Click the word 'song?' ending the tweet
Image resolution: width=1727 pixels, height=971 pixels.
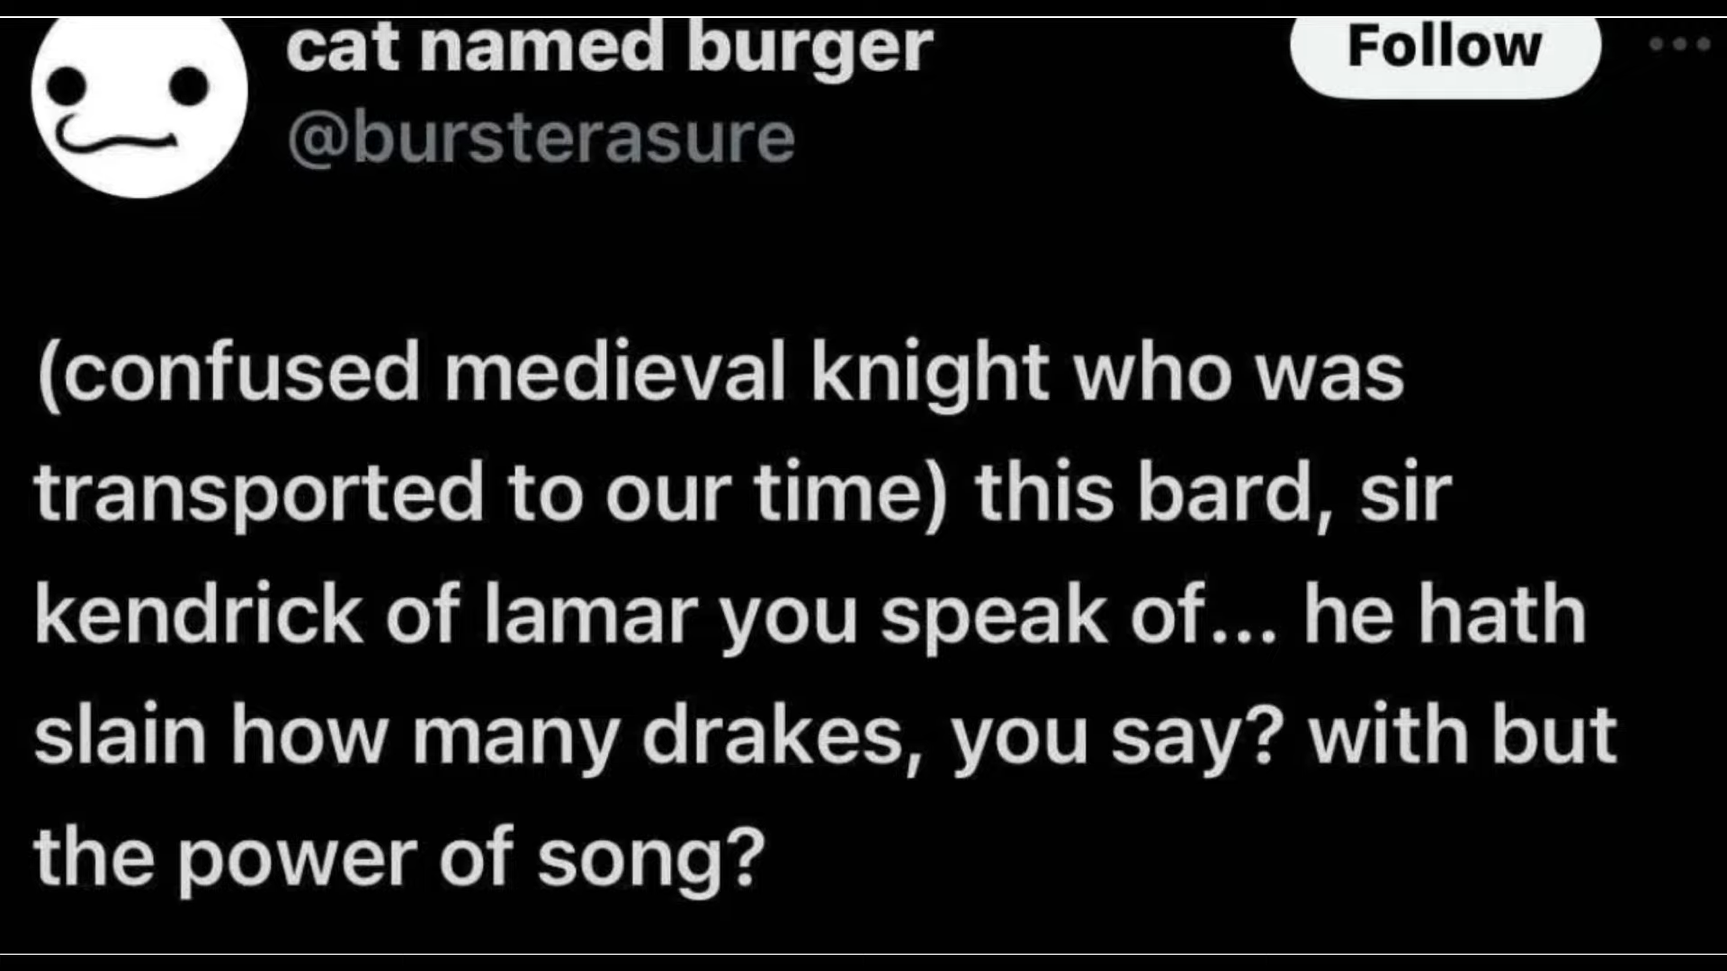pyautogui.click(x=651, y=859)
